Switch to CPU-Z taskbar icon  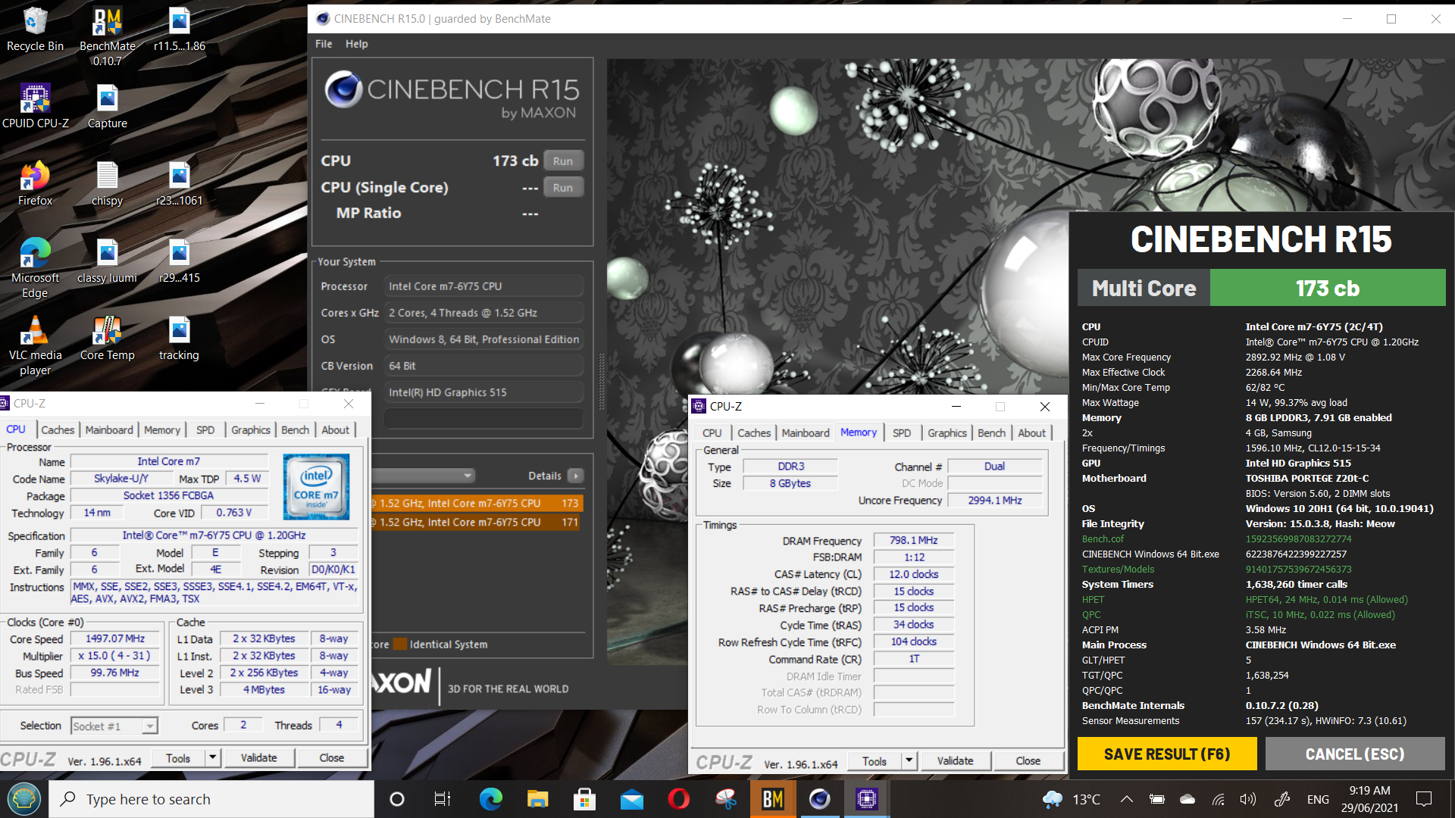click(x=866, y=799)
